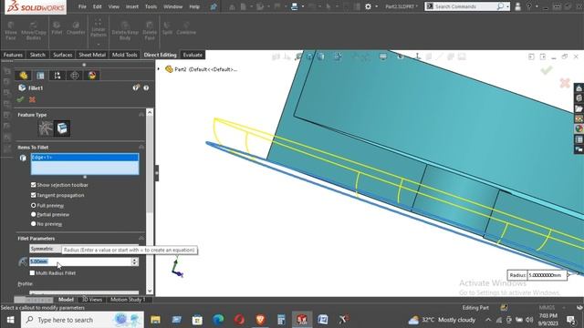Switch to the Surfaces tab
584x328 pixels.
click(62, 55)
